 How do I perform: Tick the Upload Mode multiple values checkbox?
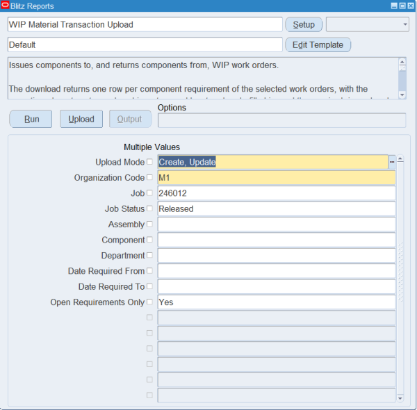(149, 162)
